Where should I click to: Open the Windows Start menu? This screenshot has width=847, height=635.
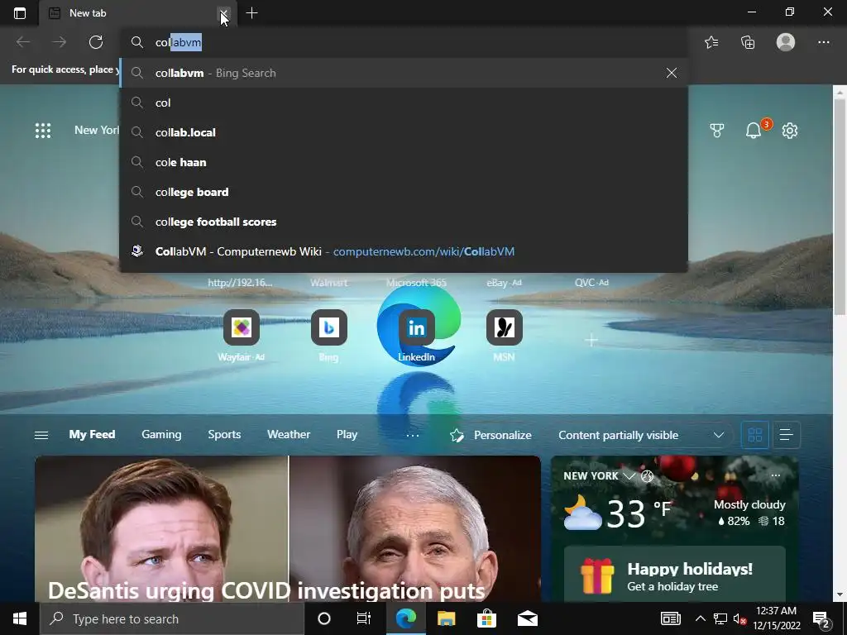click(x=20, y=618)
